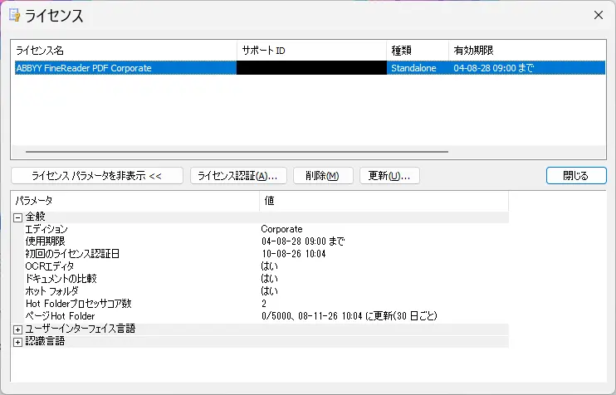Expand ユーザーインターフェイス言語 group
The image size is (616, 395).
[17, 329]
